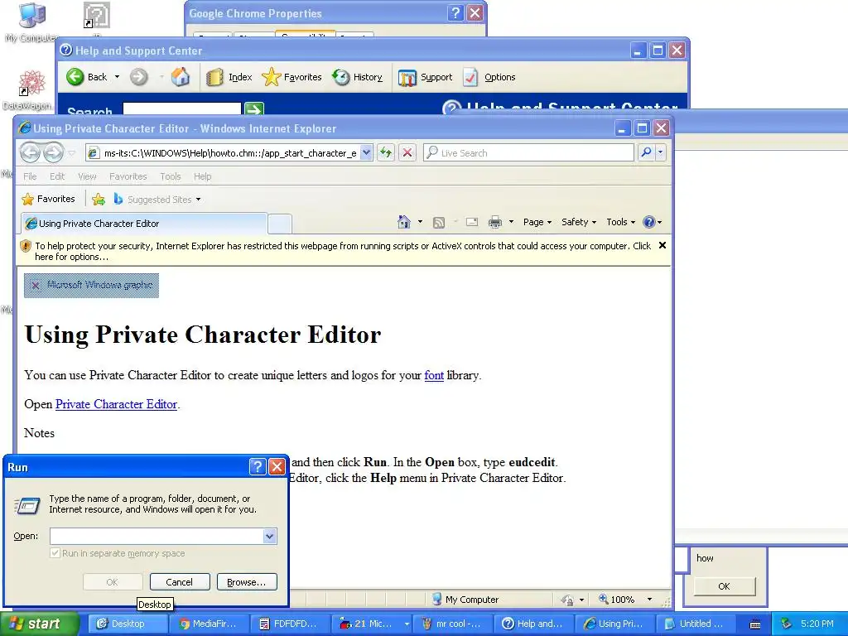Expand the Print dropdown arrow

tap(511, 222)
